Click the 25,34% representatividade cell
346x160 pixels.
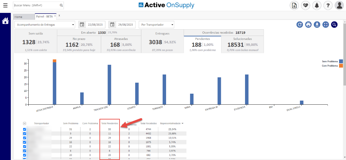pyautogui.click(x=173, y=129)
